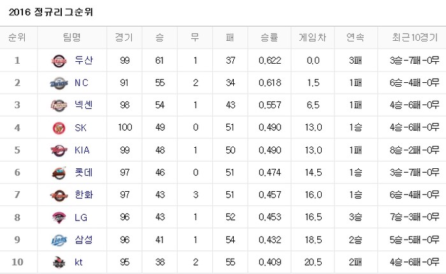This screenshot has width=446, height=274.
Task: Click the Nexen (넥센) team logo
Action: coord(59,105)
